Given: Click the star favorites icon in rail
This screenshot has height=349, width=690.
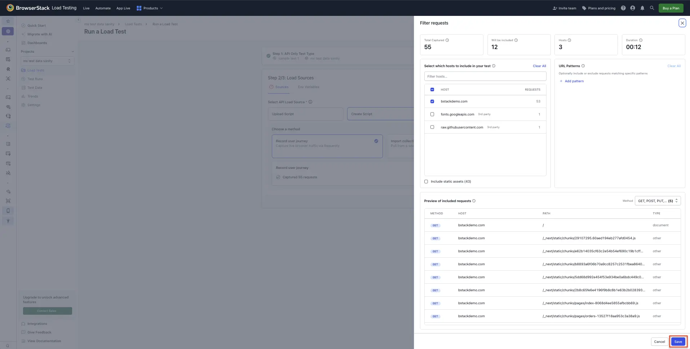Looking at the screenshot, I should 8,21.
